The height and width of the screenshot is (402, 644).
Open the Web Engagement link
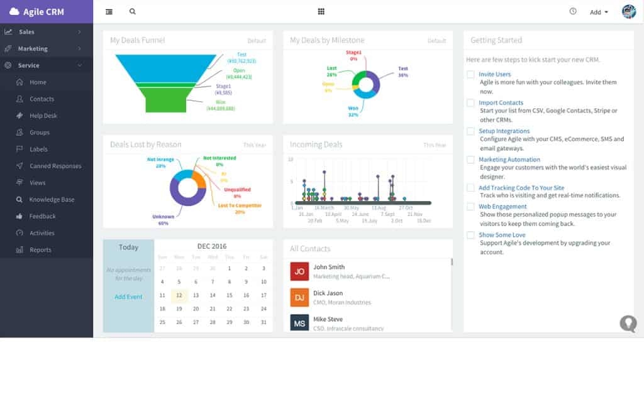[x=502, y=206]
